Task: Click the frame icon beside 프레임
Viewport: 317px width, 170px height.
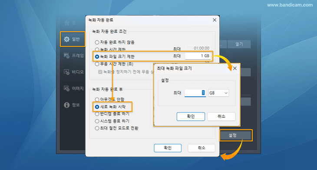Action: [66, 56]
